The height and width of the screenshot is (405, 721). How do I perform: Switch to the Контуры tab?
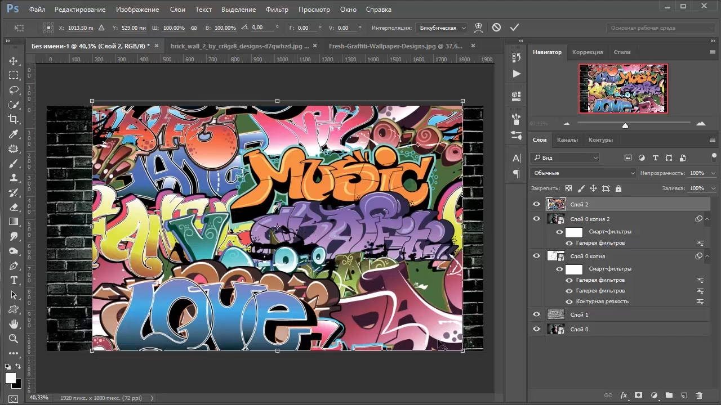click(600, 140)
